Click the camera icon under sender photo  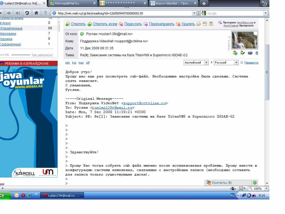point(250,53)
